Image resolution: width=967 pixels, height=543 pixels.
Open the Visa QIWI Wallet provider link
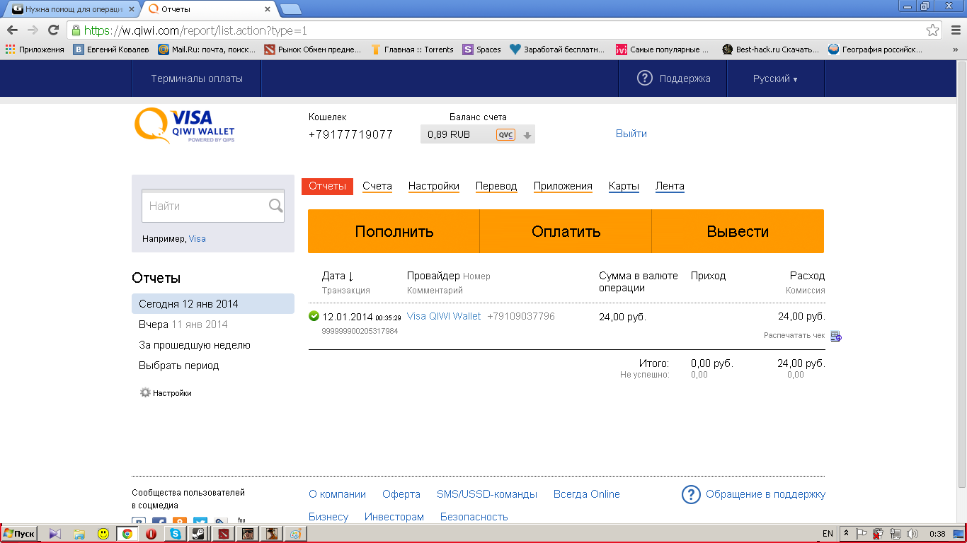(x=444, y=316)
